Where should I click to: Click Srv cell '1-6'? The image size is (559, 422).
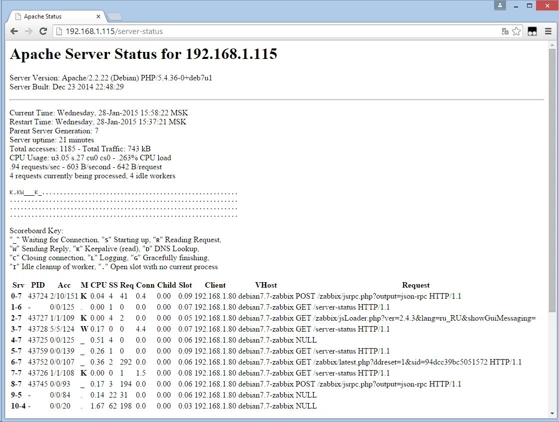(x=16, y=307)
